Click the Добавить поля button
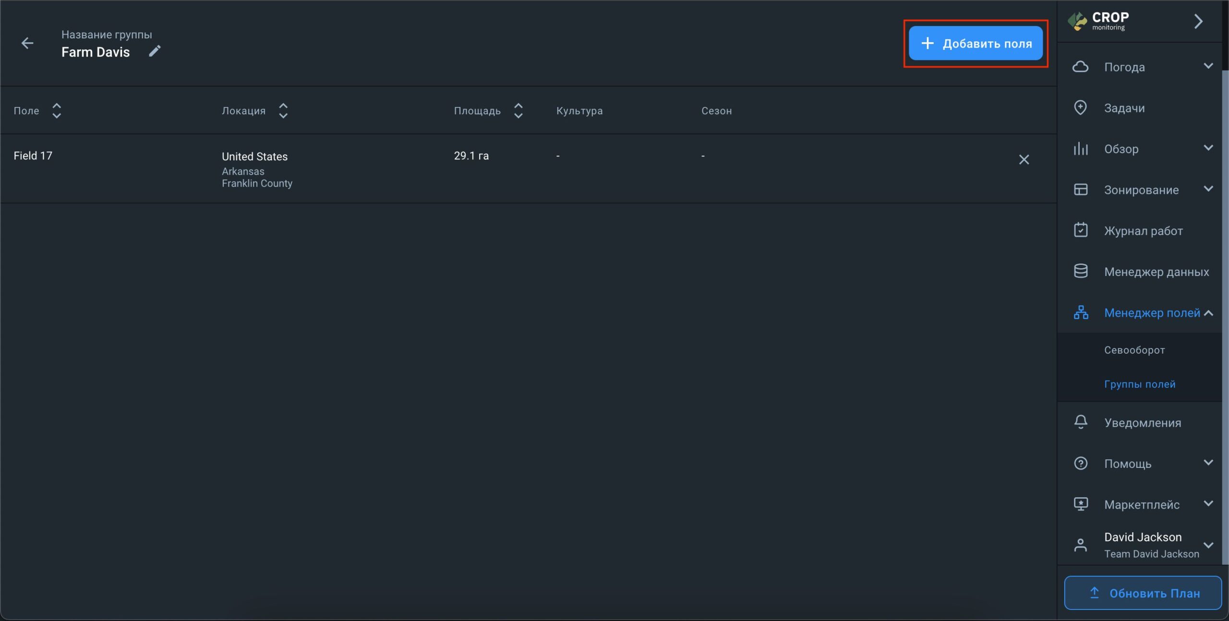The image size is (1229, 621). (975, 43)
